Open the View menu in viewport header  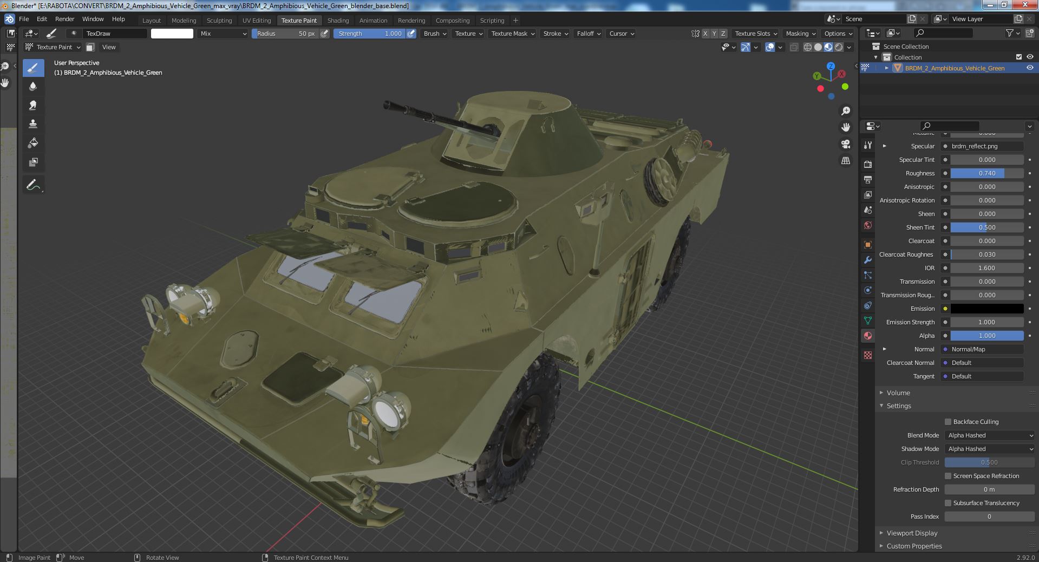click(109, 47)
